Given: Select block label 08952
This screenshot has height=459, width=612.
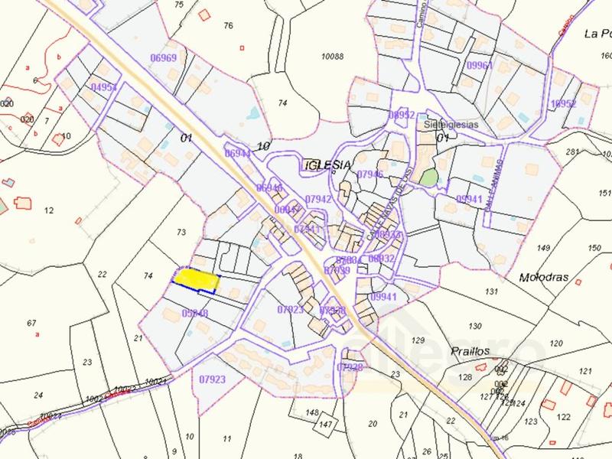Looking at the screenshot, I should click(x=402, y=115).
